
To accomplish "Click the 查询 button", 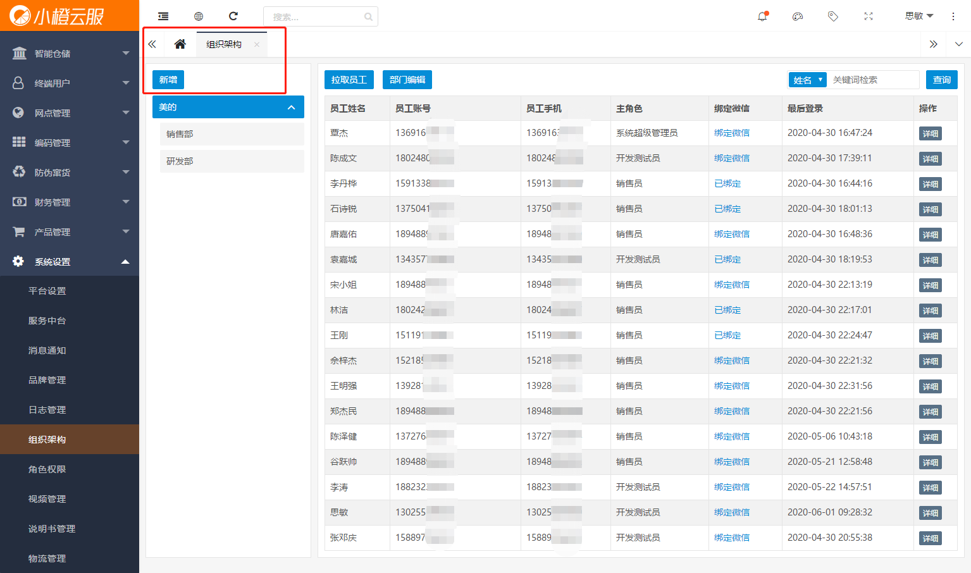I will tap(942, 80).
